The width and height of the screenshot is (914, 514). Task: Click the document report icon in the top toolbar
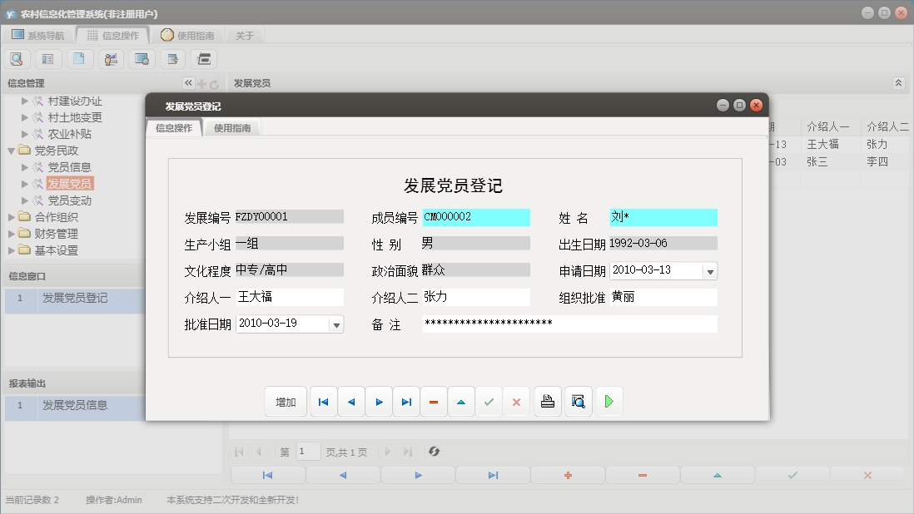point(80,58)
